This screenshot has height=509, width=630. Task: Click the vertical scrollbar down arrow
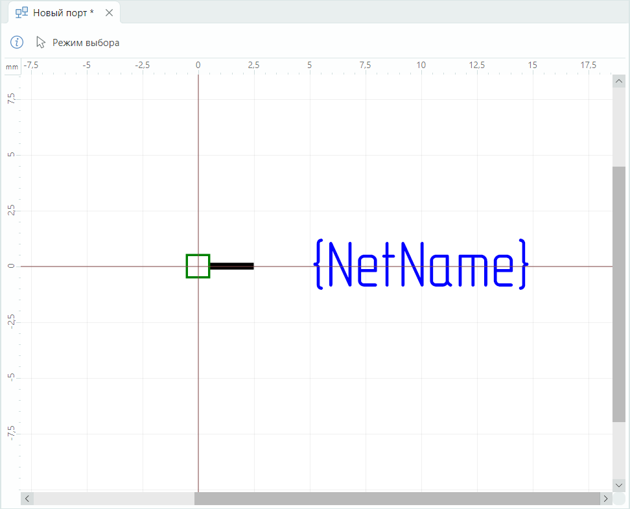point(618,485)
